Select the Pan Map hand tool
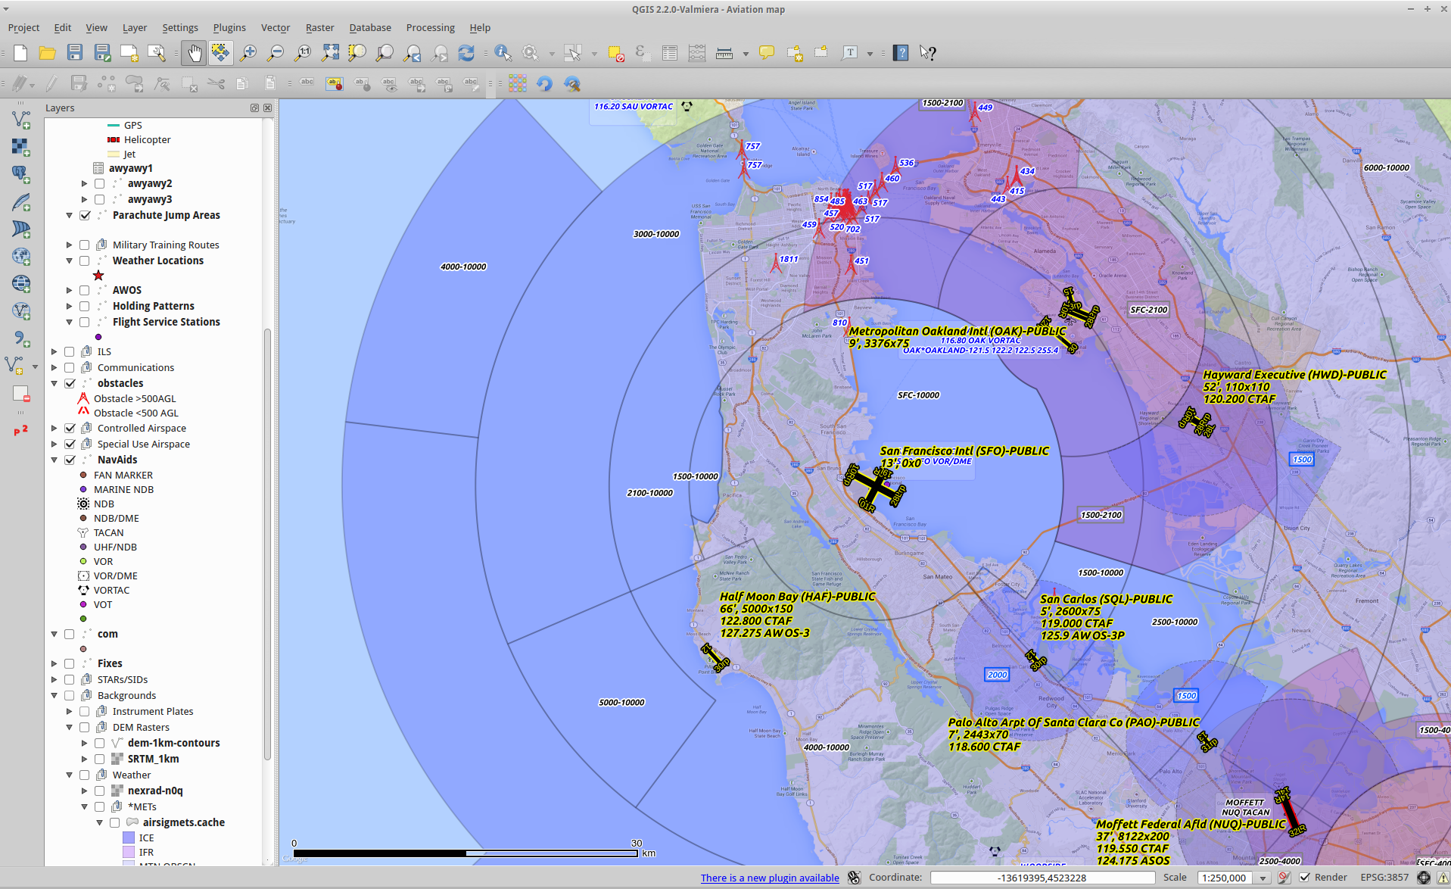 [x=195, y=53]
